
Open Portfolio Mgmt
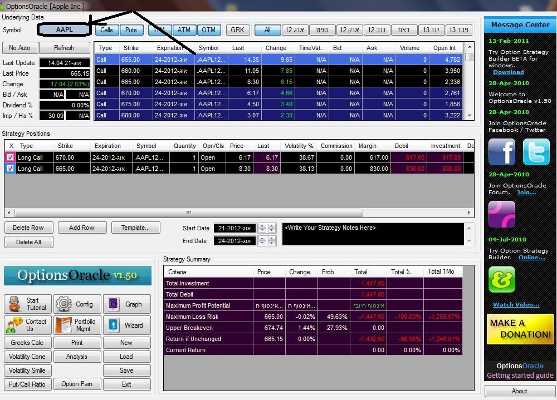pyautogui.click(x=77, y=325)
